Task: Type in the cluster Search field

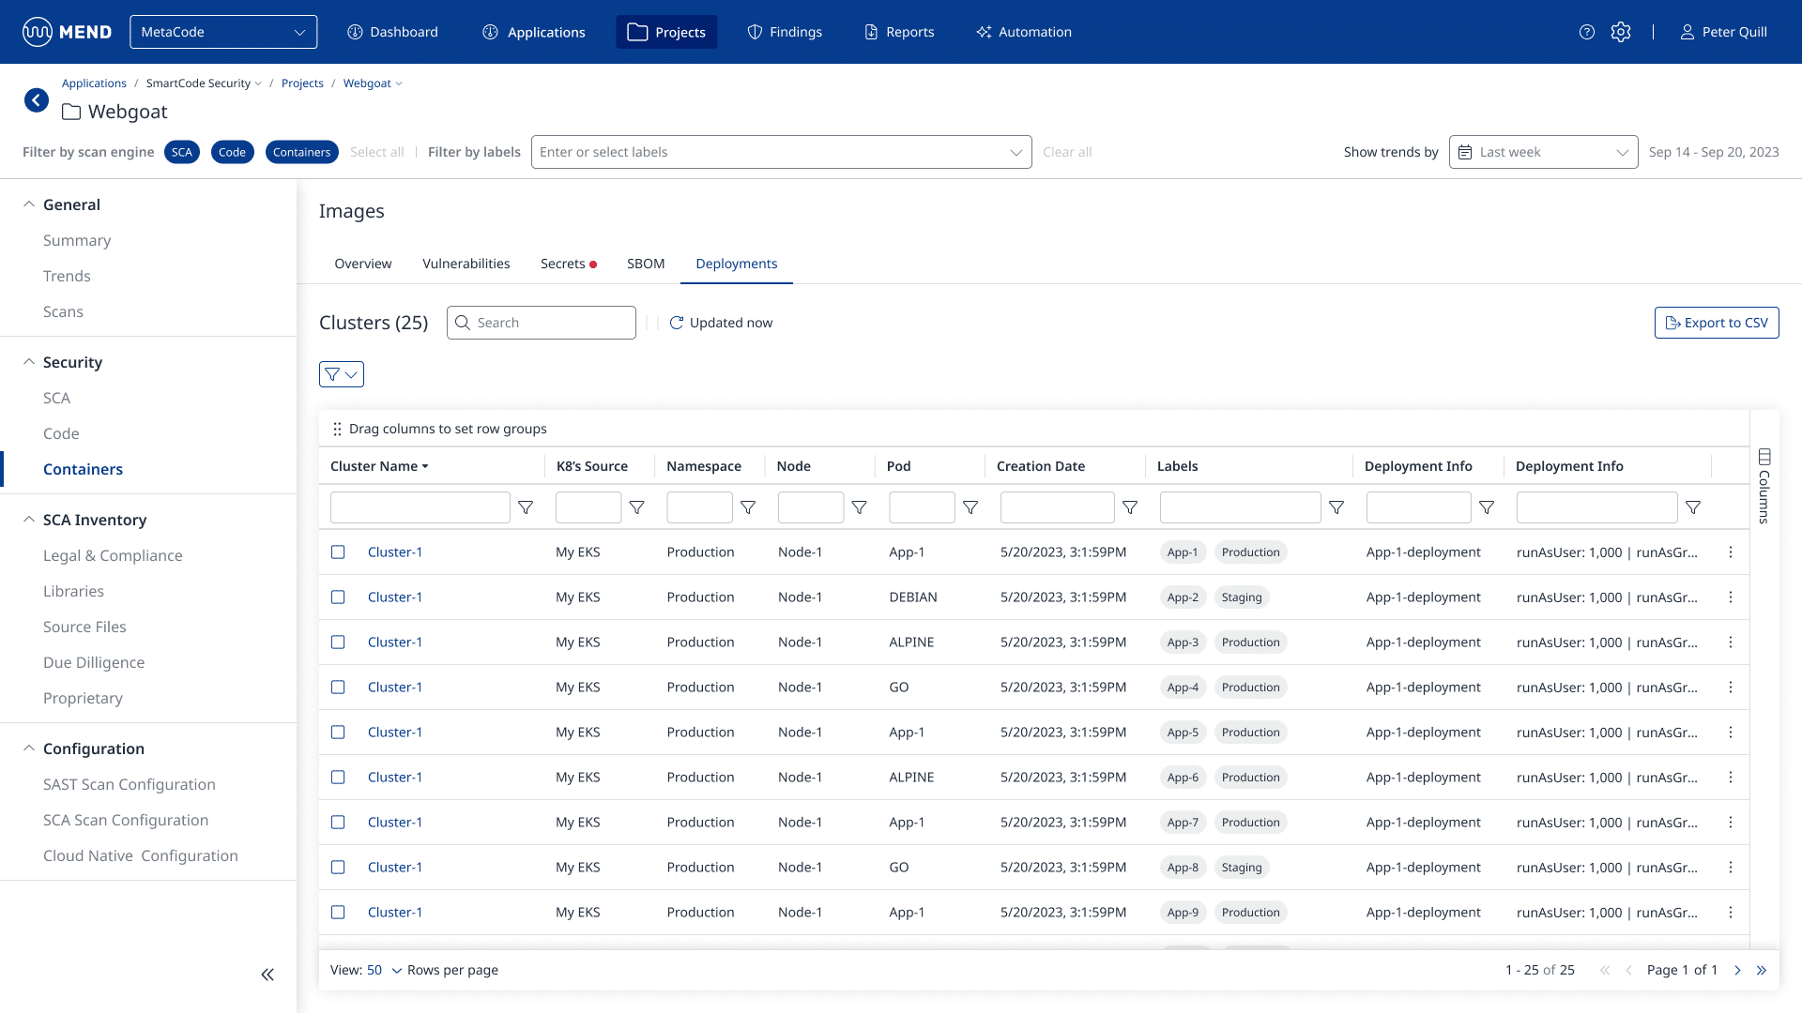Action: (x=541, y=322)
